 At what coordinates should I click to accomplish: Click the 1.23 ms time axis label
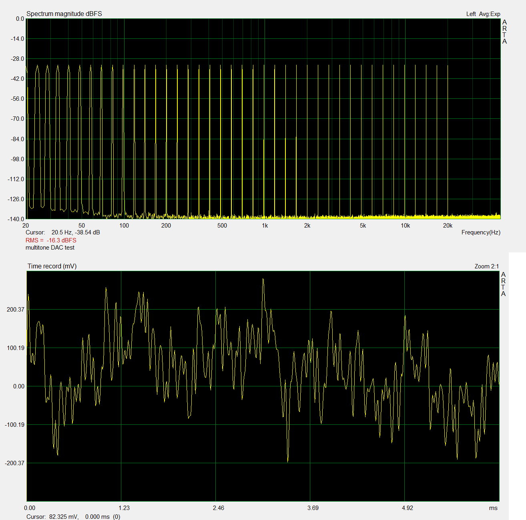124,508
